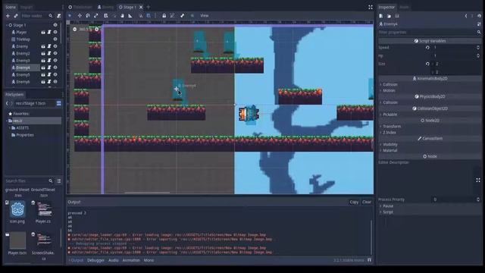
Task: Hide the Enemy4 node
Action: pos(55,67)
